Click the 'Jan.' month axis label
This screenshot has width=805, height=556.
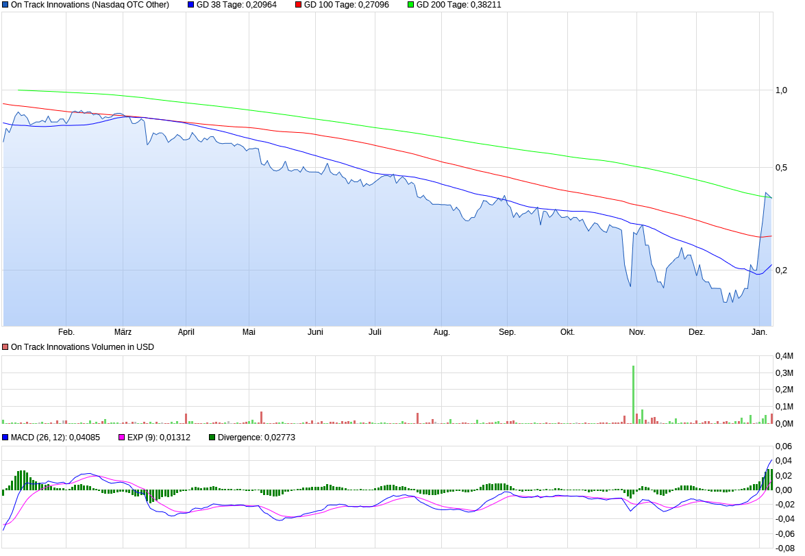(759, 332)
